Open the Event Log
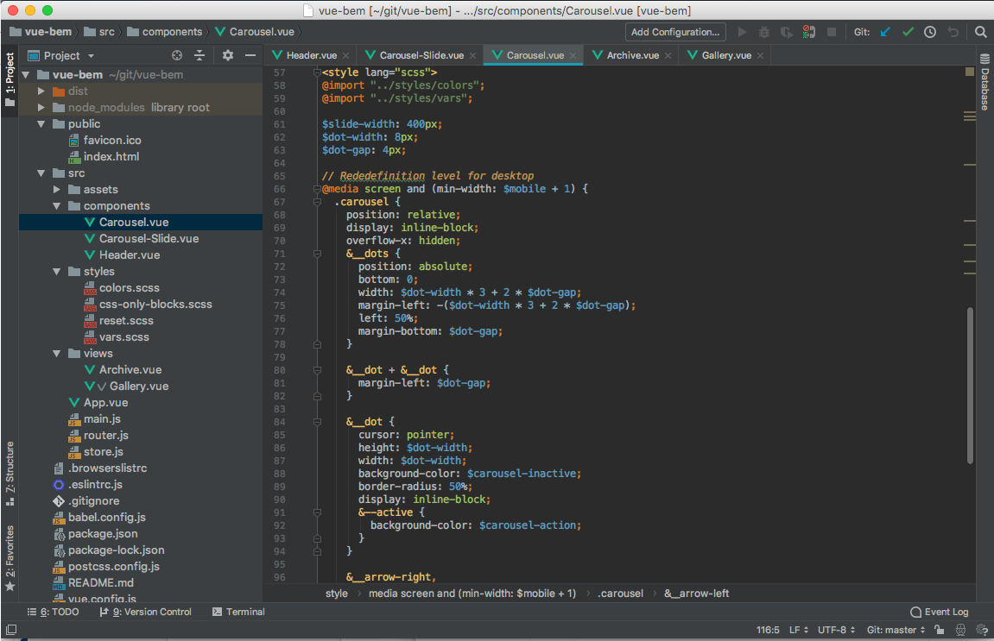The image size is (994, 641). click(x=939, y=612)
